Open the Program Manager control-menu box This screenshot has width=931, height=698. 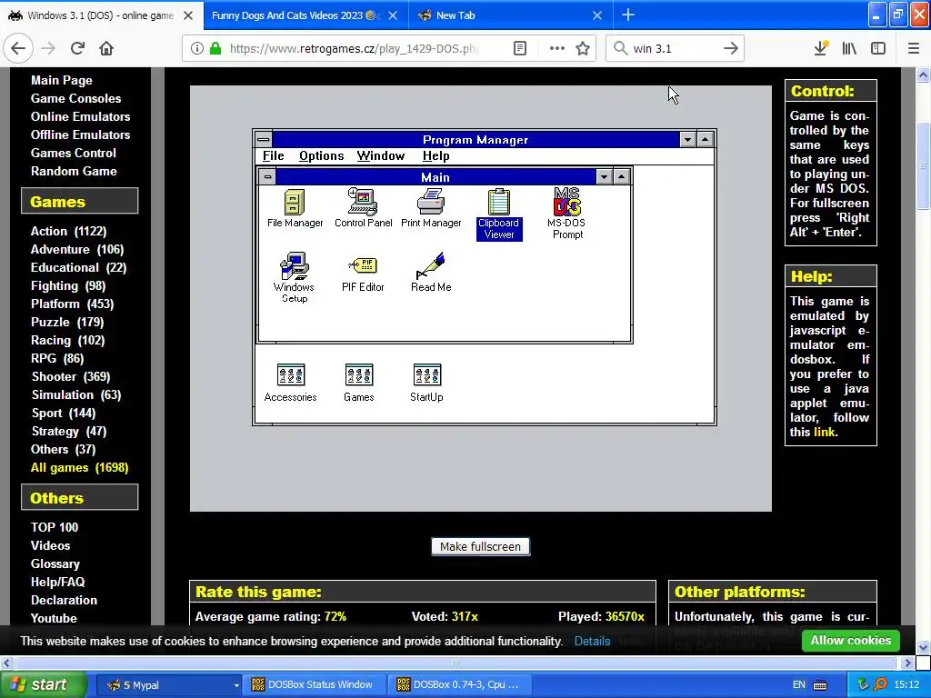[264, 139]
